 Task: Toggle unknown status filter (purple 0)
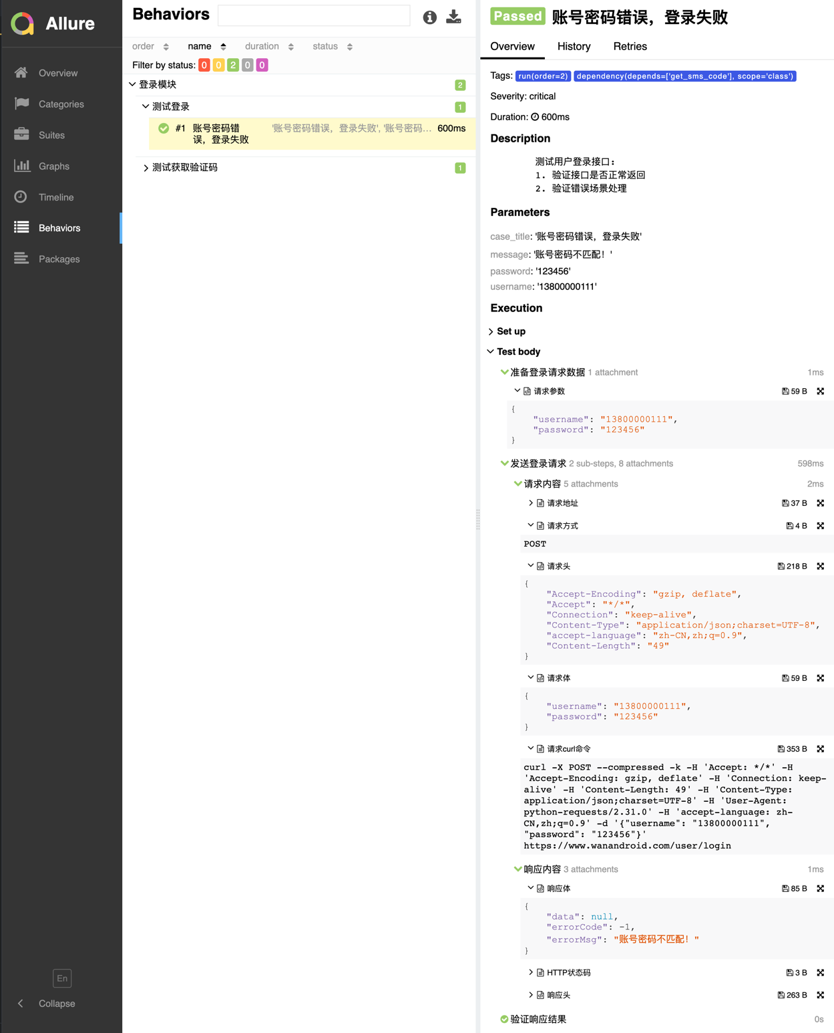point(262,65)
